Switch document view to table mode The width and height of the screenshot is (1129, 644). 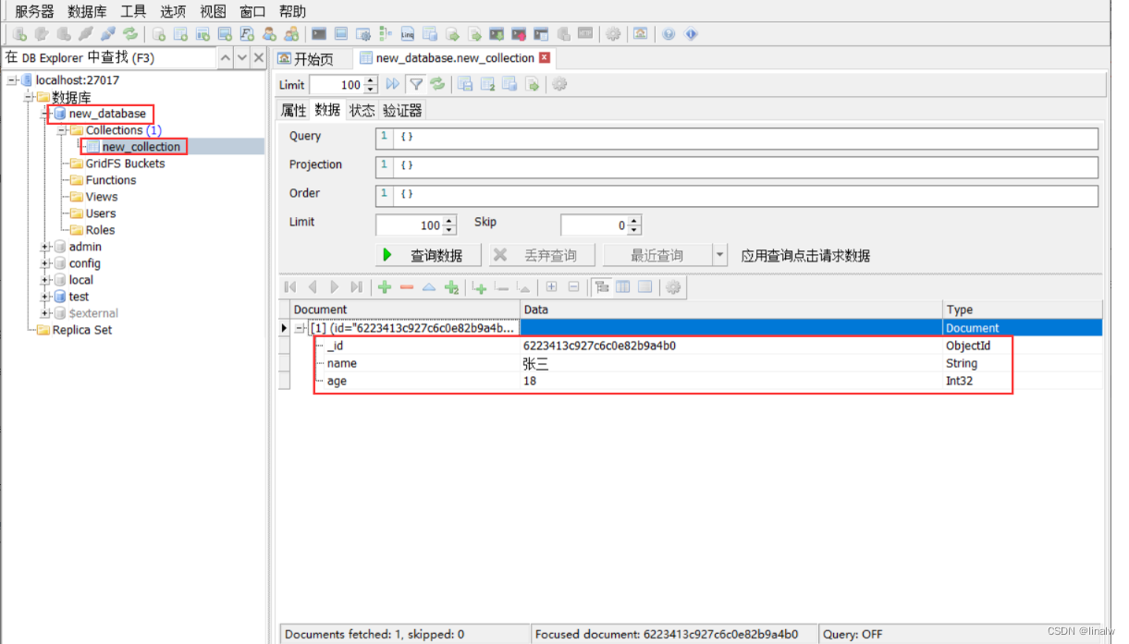(622, 287)
